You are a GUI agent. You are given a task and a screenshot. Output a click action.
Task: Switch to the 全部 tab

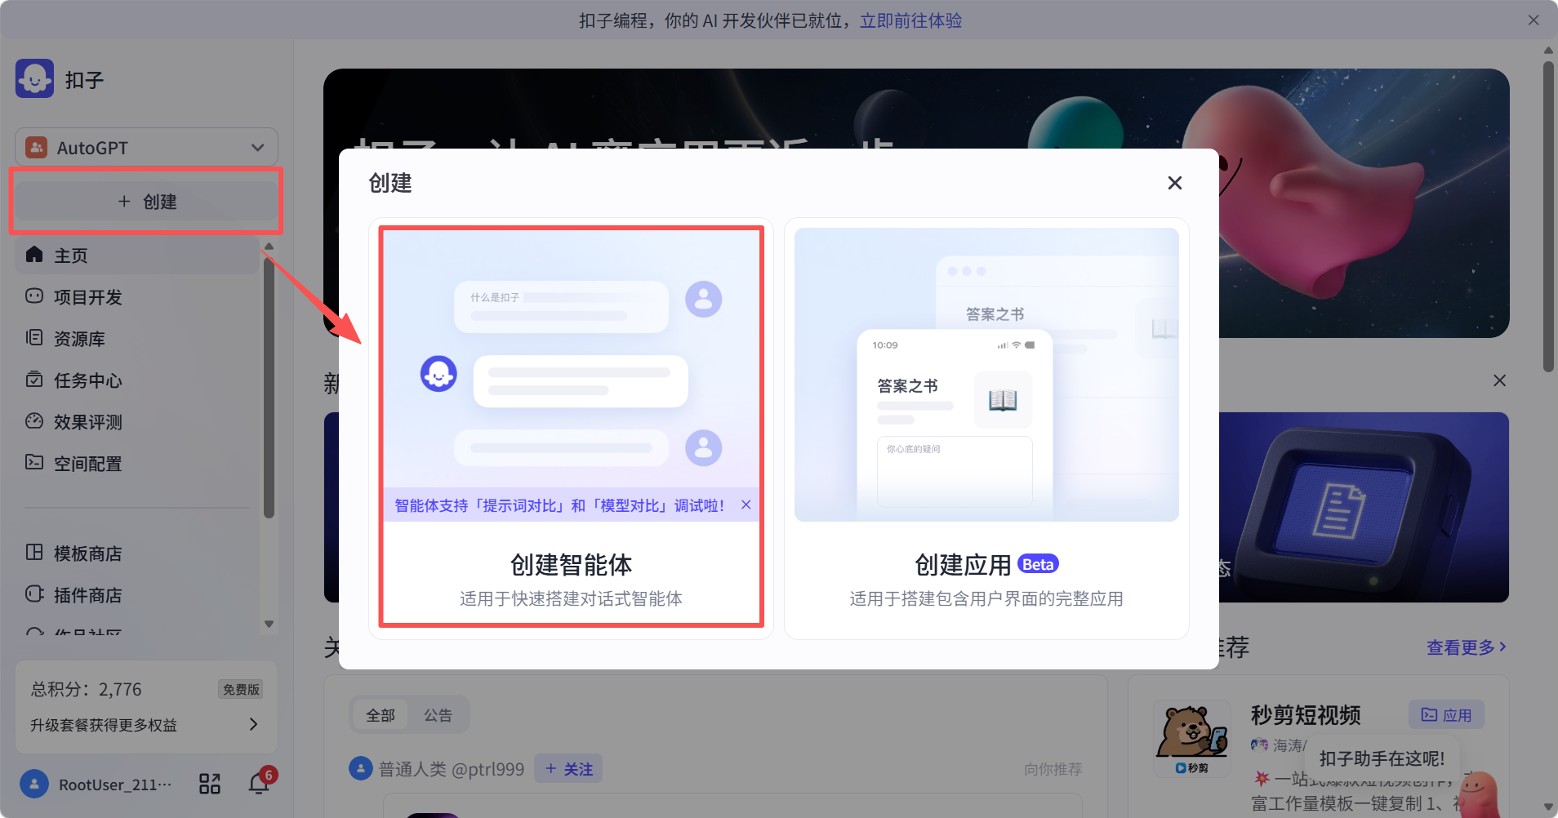coord(381,715)
